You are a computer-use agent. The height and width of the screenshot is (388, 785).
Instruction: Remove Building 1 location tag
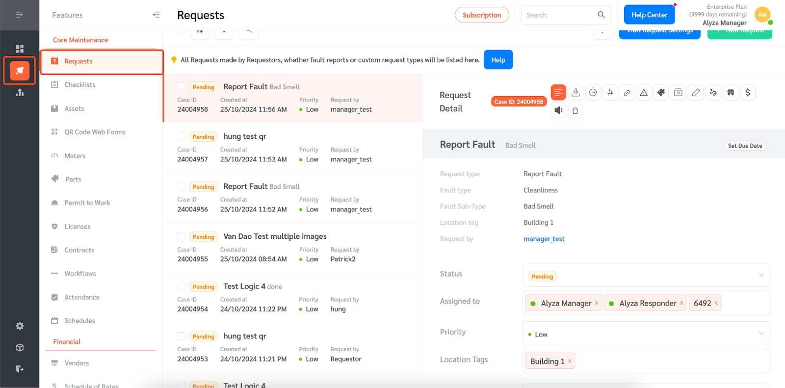tap(570, 361)
